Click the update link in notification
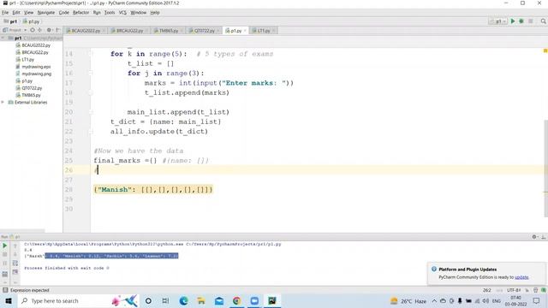 (x=521, y=277)
